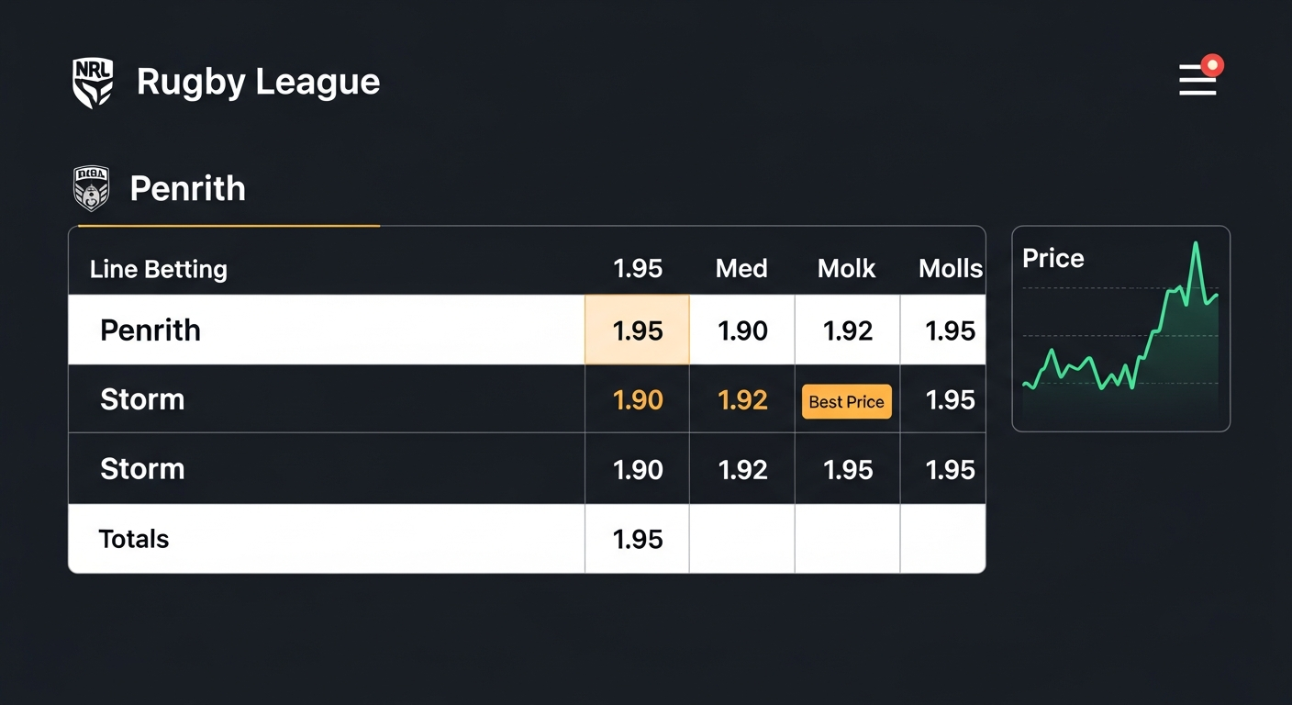1292x705 pixels.
Task: Click the Best Price badge
Action: (x=846, y=402)
